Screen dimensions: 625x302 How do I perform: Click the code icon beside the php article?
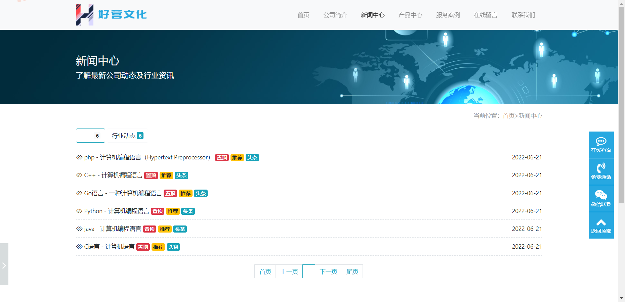click(x=79, y=157)
